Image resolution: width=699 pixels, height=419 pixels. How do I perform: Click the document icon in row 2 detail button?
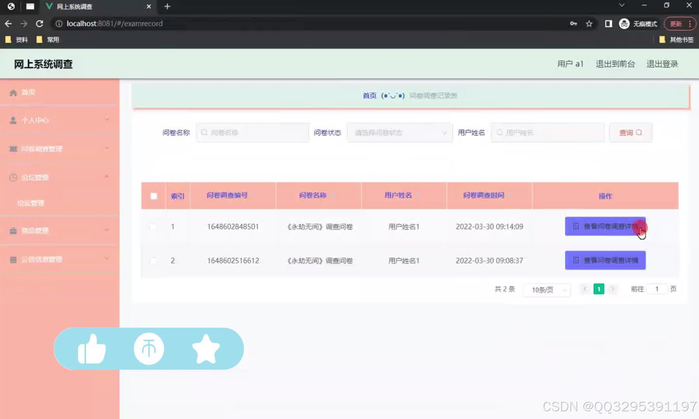point(576,260)
